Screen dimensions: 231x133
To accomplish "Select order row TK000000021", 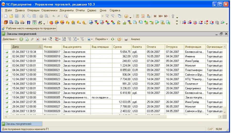I will [x=113, y=70].
